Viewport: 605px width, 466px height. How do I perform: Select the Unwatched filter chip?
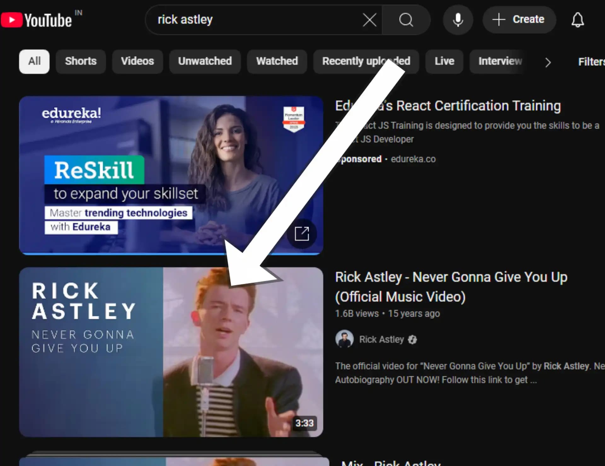[205, 62]
